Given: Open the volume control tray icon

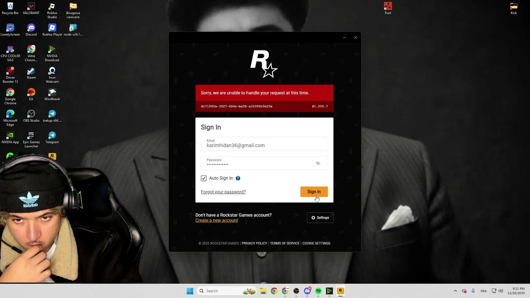Looking at the screenshot, I should 501,291.
